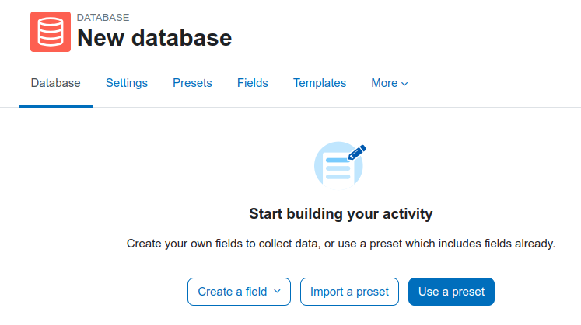Open the Create a field dropdown
This screenshot has height=325, width=581.
point(239,292)
